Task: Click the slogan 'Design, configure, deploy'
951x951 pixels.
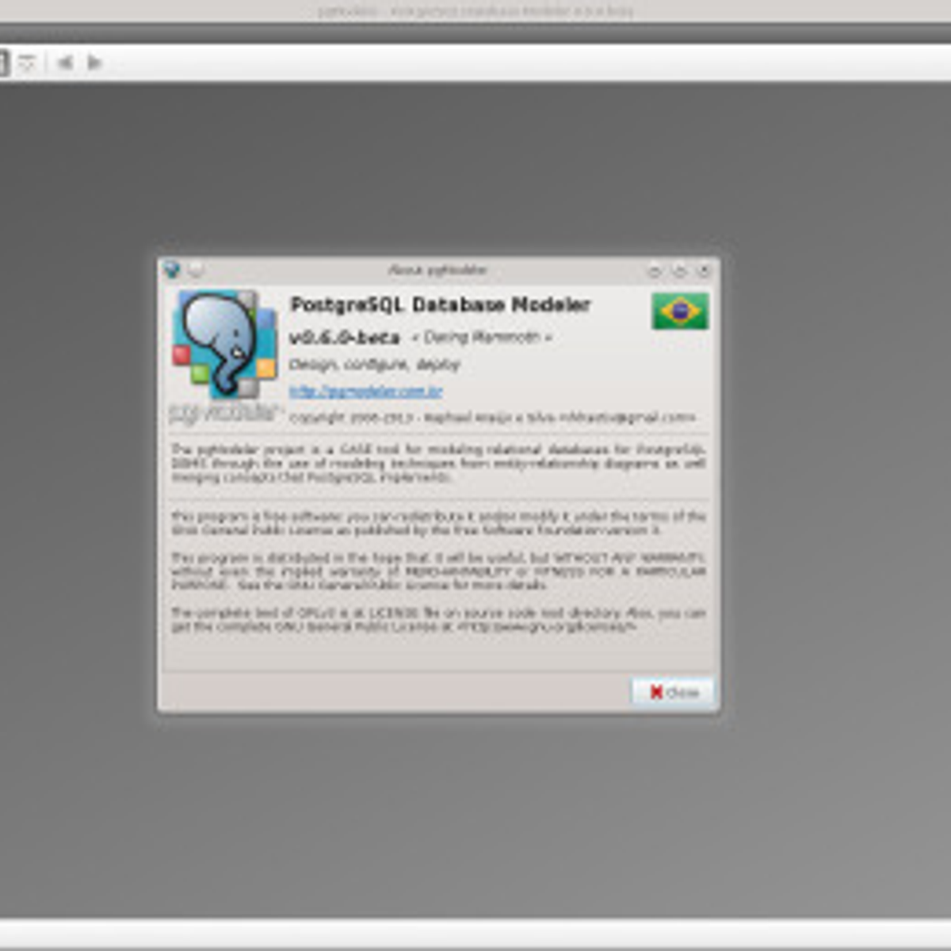Action: (375, 365)
